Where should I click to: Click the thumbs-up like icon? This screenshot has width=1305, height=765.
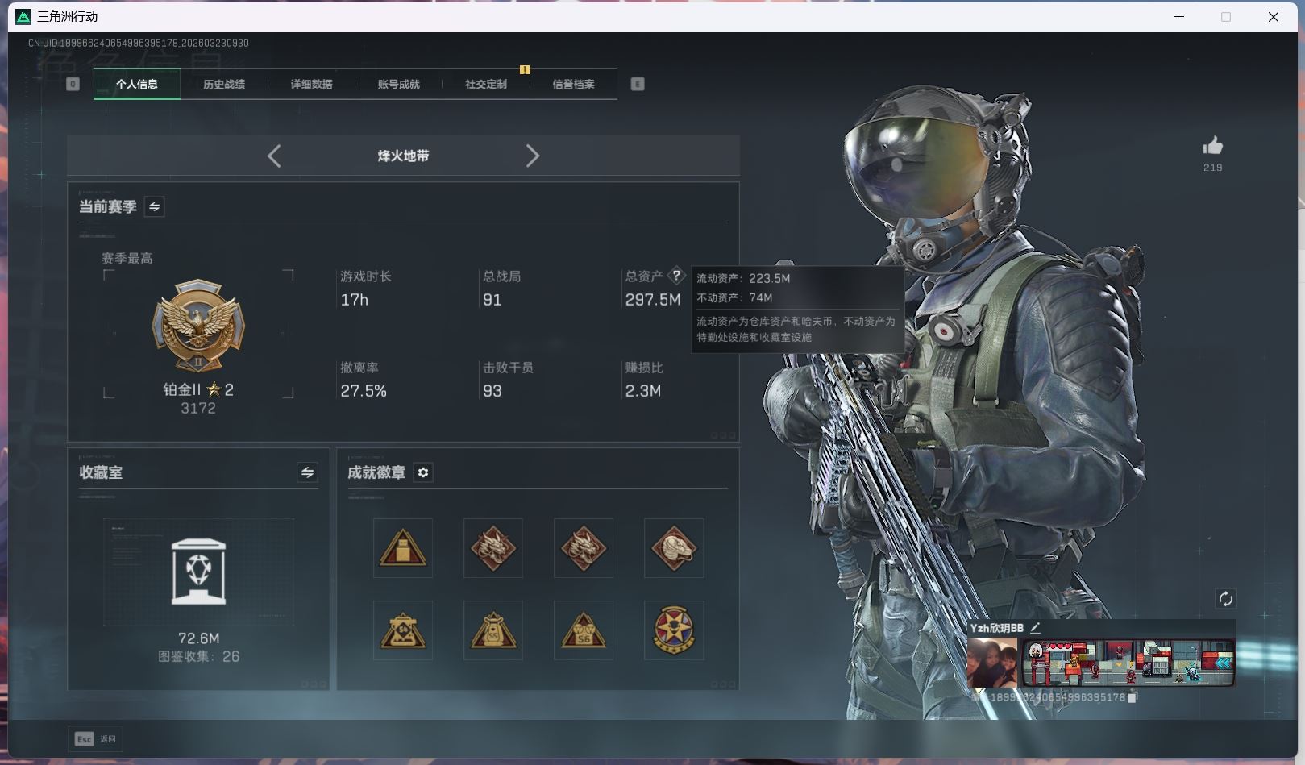click(x=1212, y=146)
